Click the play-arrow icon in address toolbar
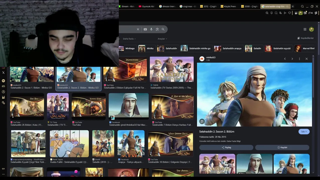Screen dimensions: 320x180 pos(285,13)
